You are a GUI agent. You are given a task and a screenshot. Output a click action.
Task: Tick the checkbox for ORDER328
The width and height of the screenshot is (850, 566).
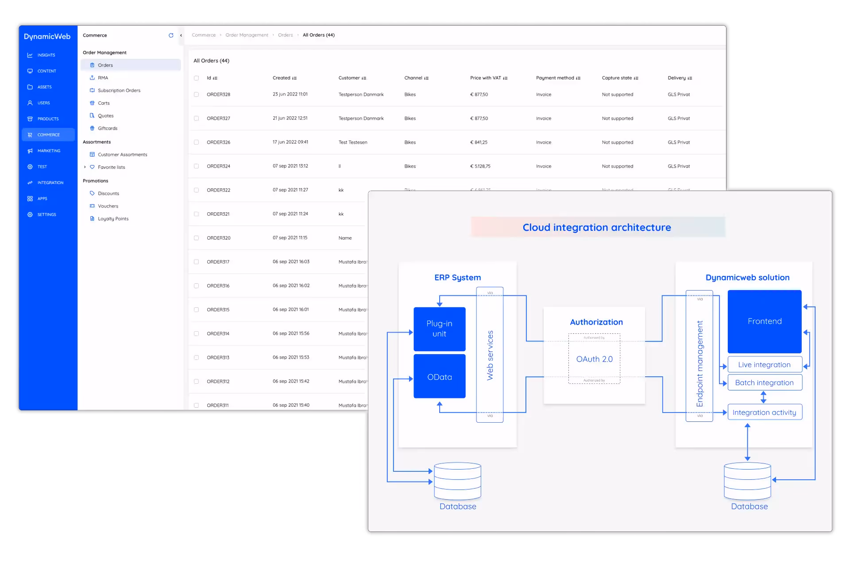pos(196,95)
